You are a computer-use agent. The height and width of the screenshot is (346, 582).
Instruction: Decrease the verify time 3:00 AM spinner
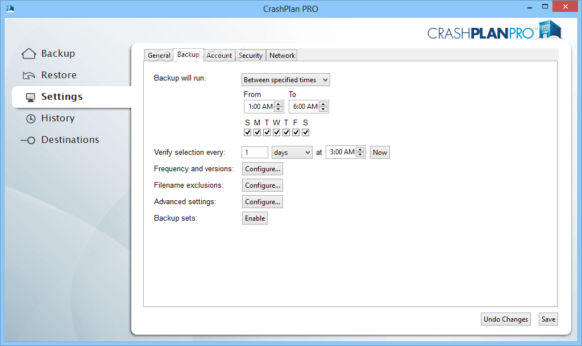point(360,155)
